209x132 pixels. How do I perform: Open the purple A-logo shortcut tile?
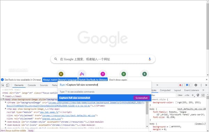(x=82, y=74)
